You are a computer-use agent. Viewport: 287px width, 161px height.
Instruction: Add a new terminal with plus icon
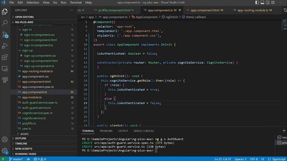click(284, 131)
